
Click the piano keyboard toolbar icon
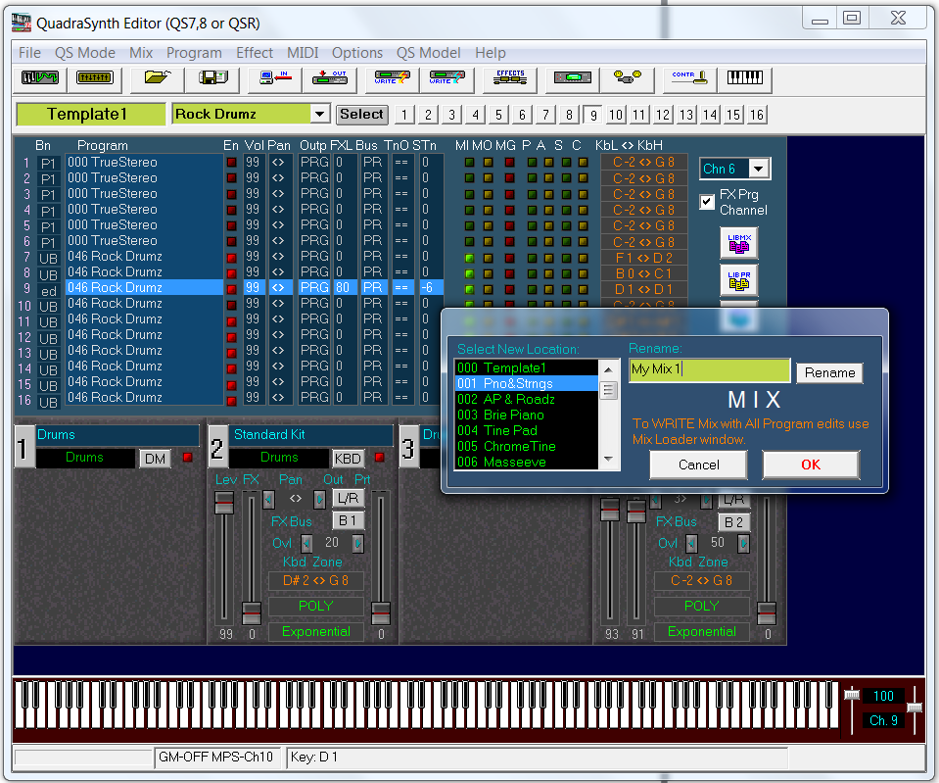pos(745,78)
